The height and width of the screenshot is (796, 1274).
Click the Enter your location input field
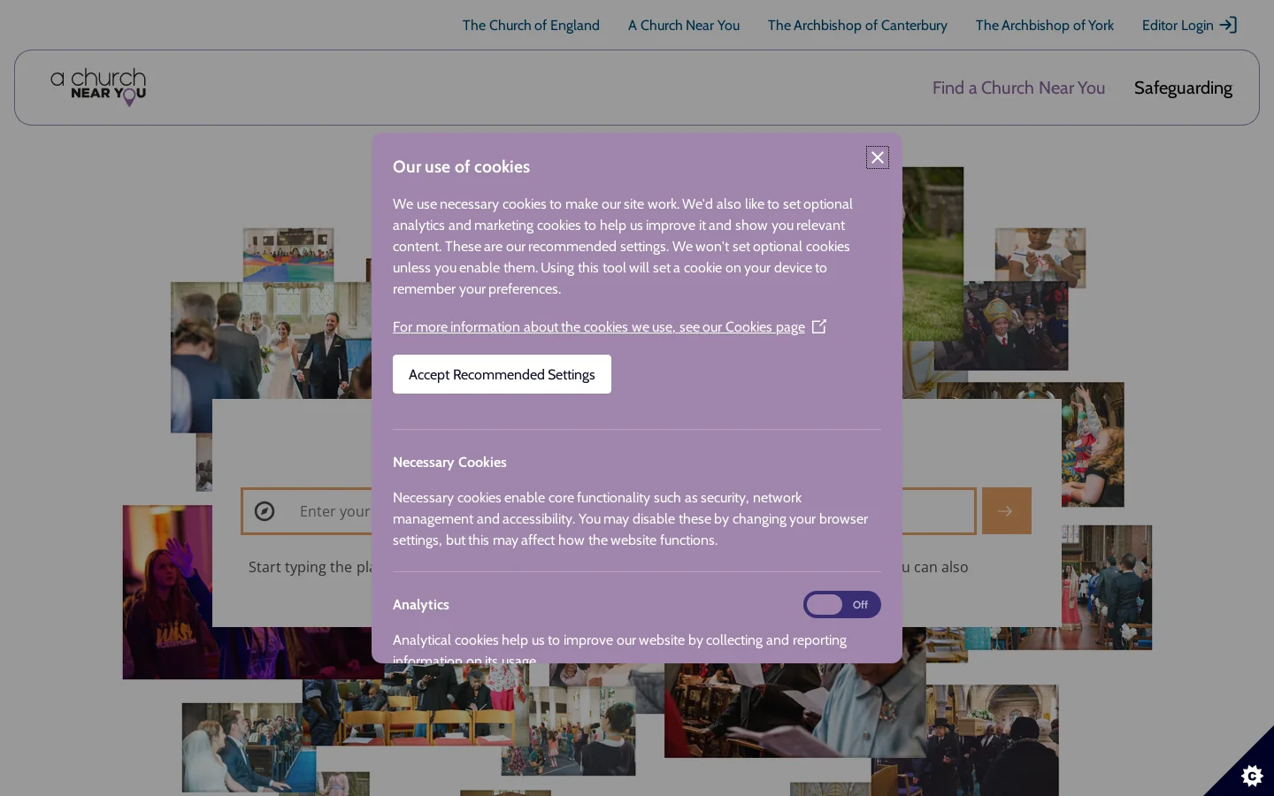pos(609,511)
